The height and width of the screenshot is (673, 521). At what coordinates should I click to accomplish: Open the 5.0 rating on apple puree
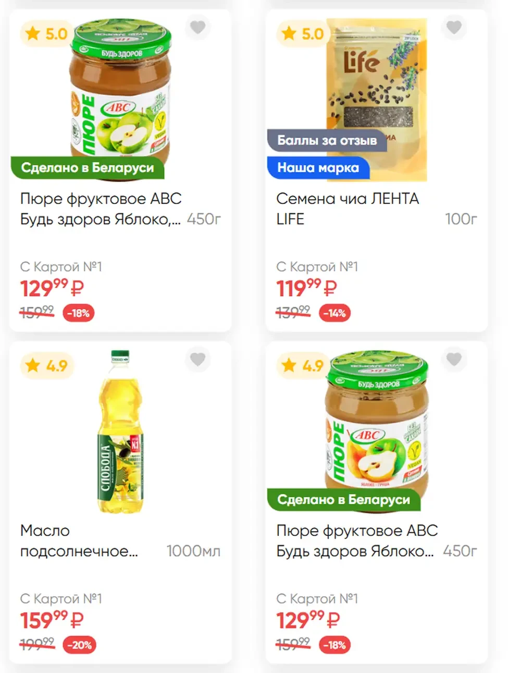(x=46, y=34)
